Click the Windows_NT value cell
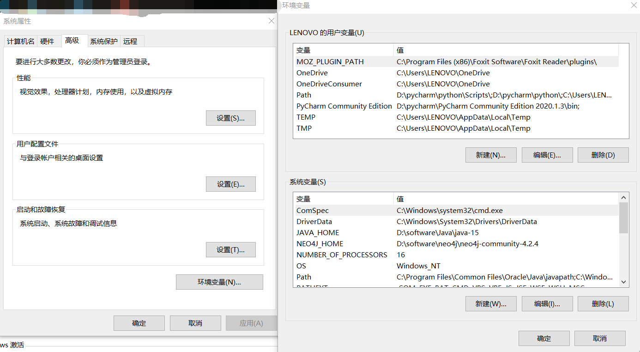640x352 pixels. tap(418, 266)
